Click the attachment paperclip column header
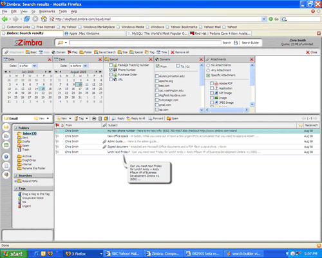The image size is (322, 258). (x=104, y=125)
